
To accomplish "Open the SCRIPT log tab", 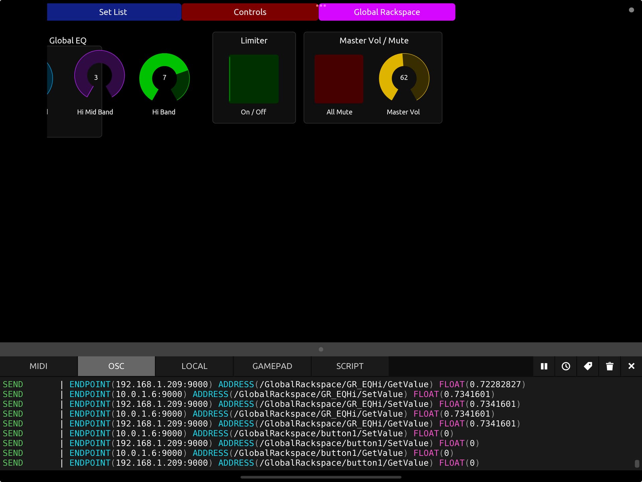I will [350, 366].
